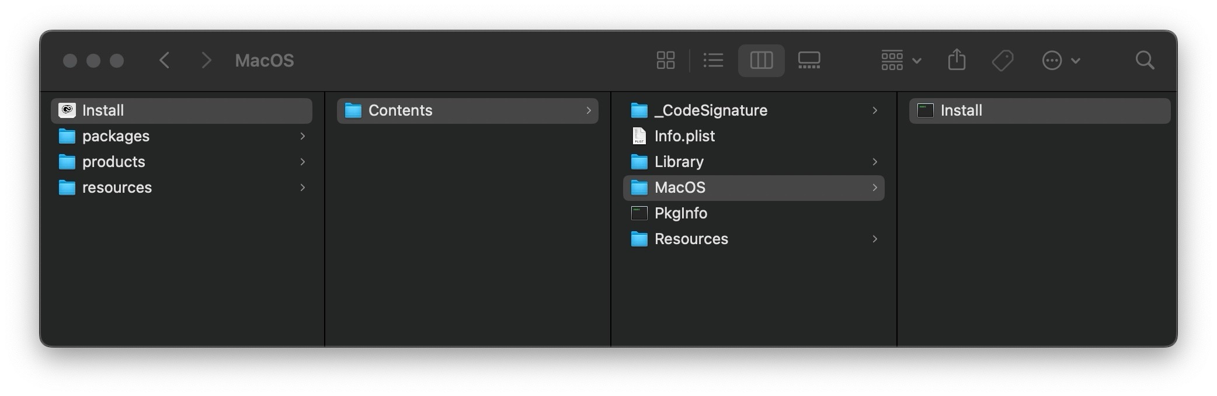1217x396 pixels.
Task: Click the Search magnifier icon
Action: (1145, 60)
